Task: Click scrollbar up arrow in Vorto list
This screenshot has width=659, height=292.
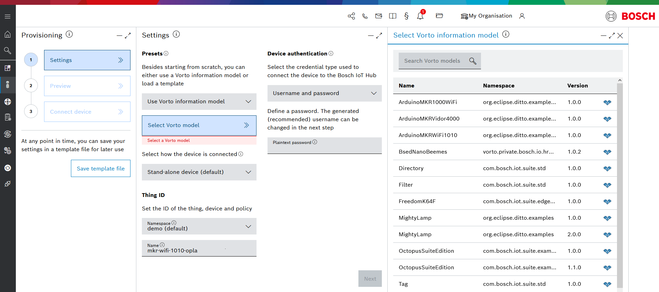Action: [620, 80]
